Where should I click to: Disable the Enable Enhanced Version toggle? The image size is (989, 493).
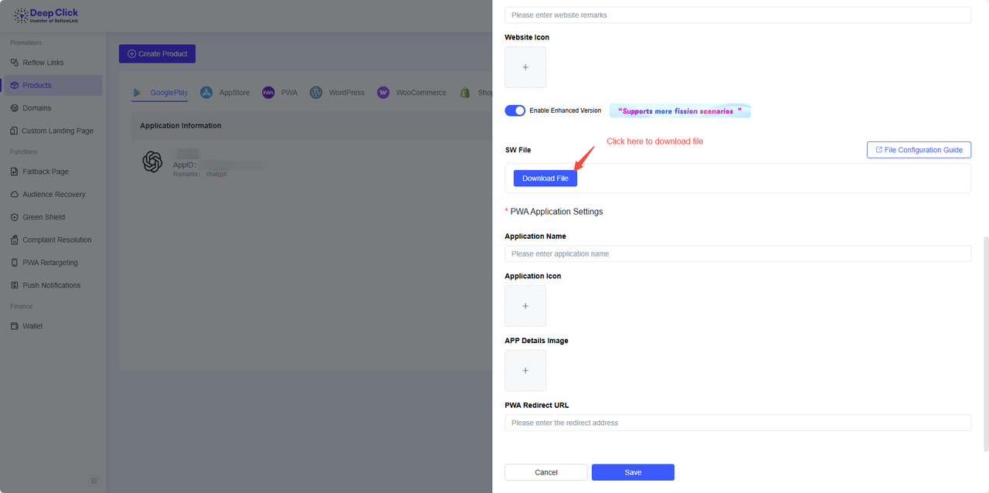pyautogui.click(x=515, y=110)
